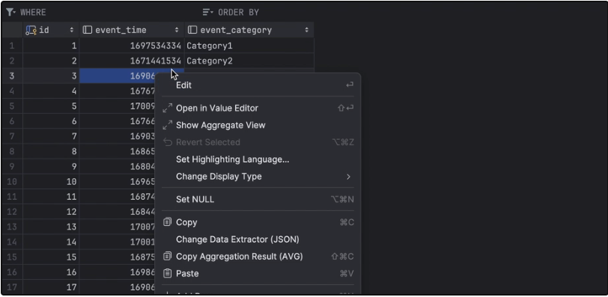Click the event_time column icon
Viewport: 608px width, 297px height.
coord(88,30)
